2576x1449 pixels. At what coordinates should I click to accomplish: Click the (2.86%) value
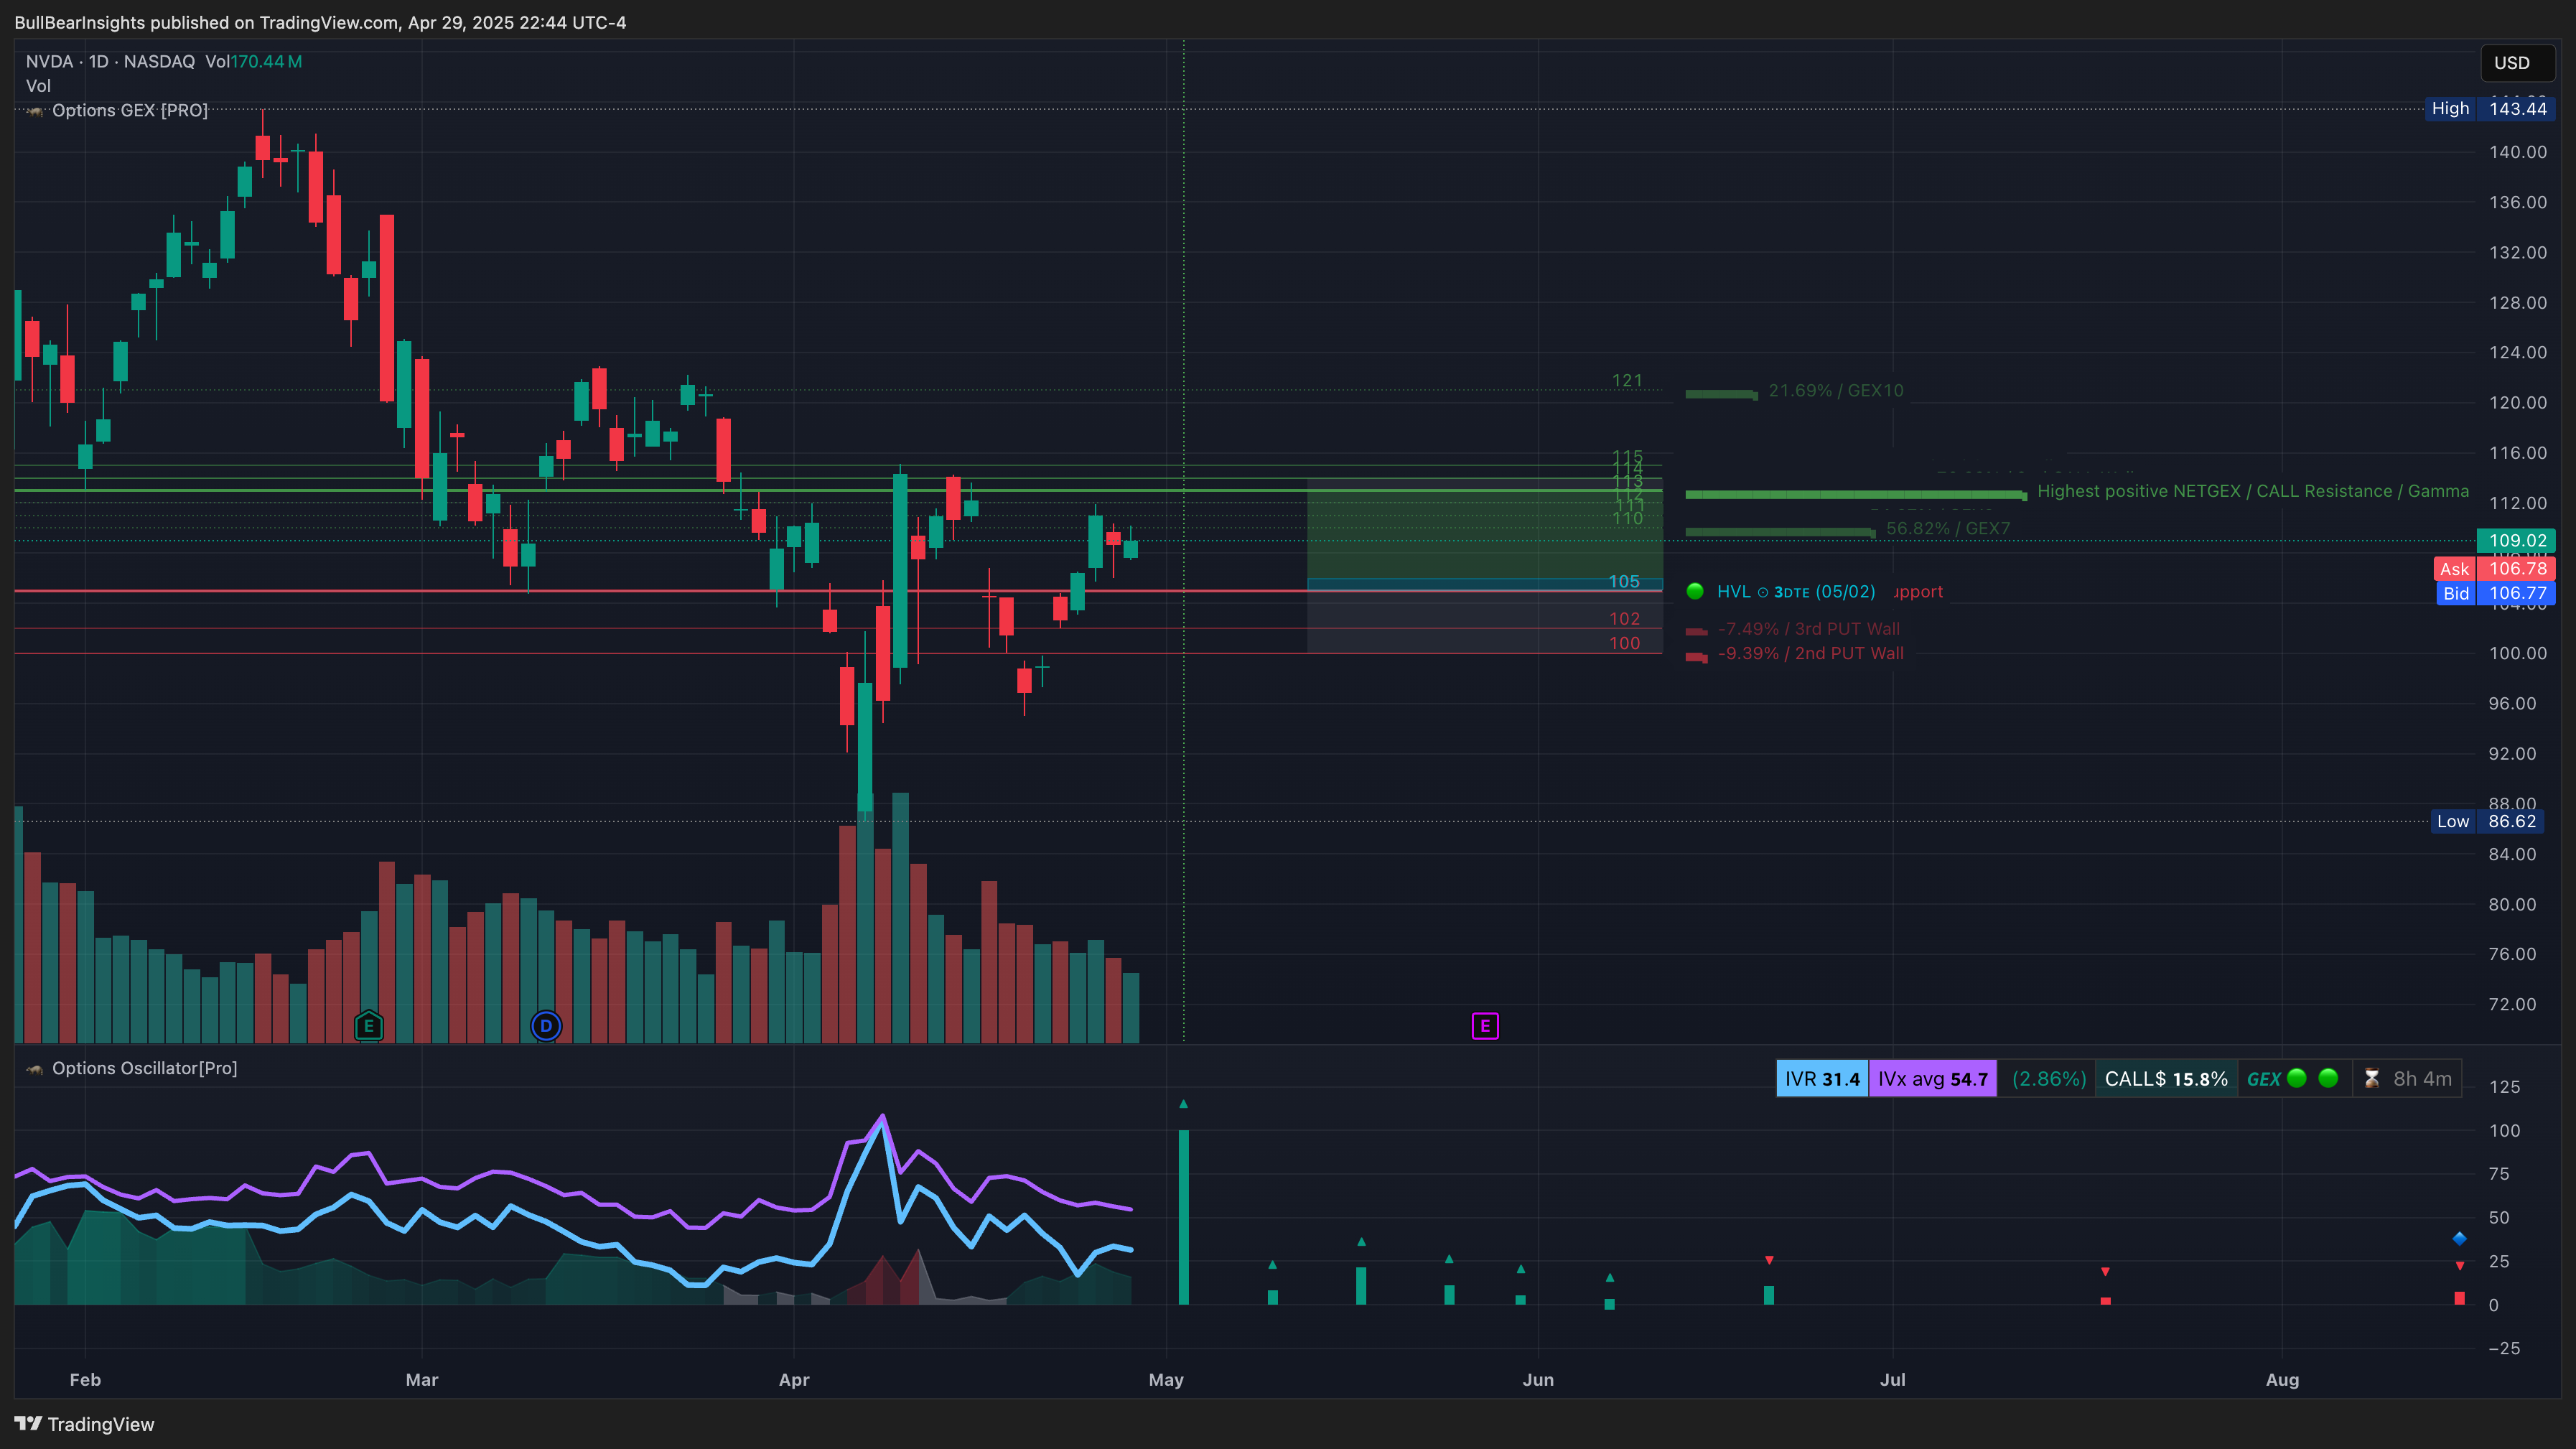click(2048, 1079)
